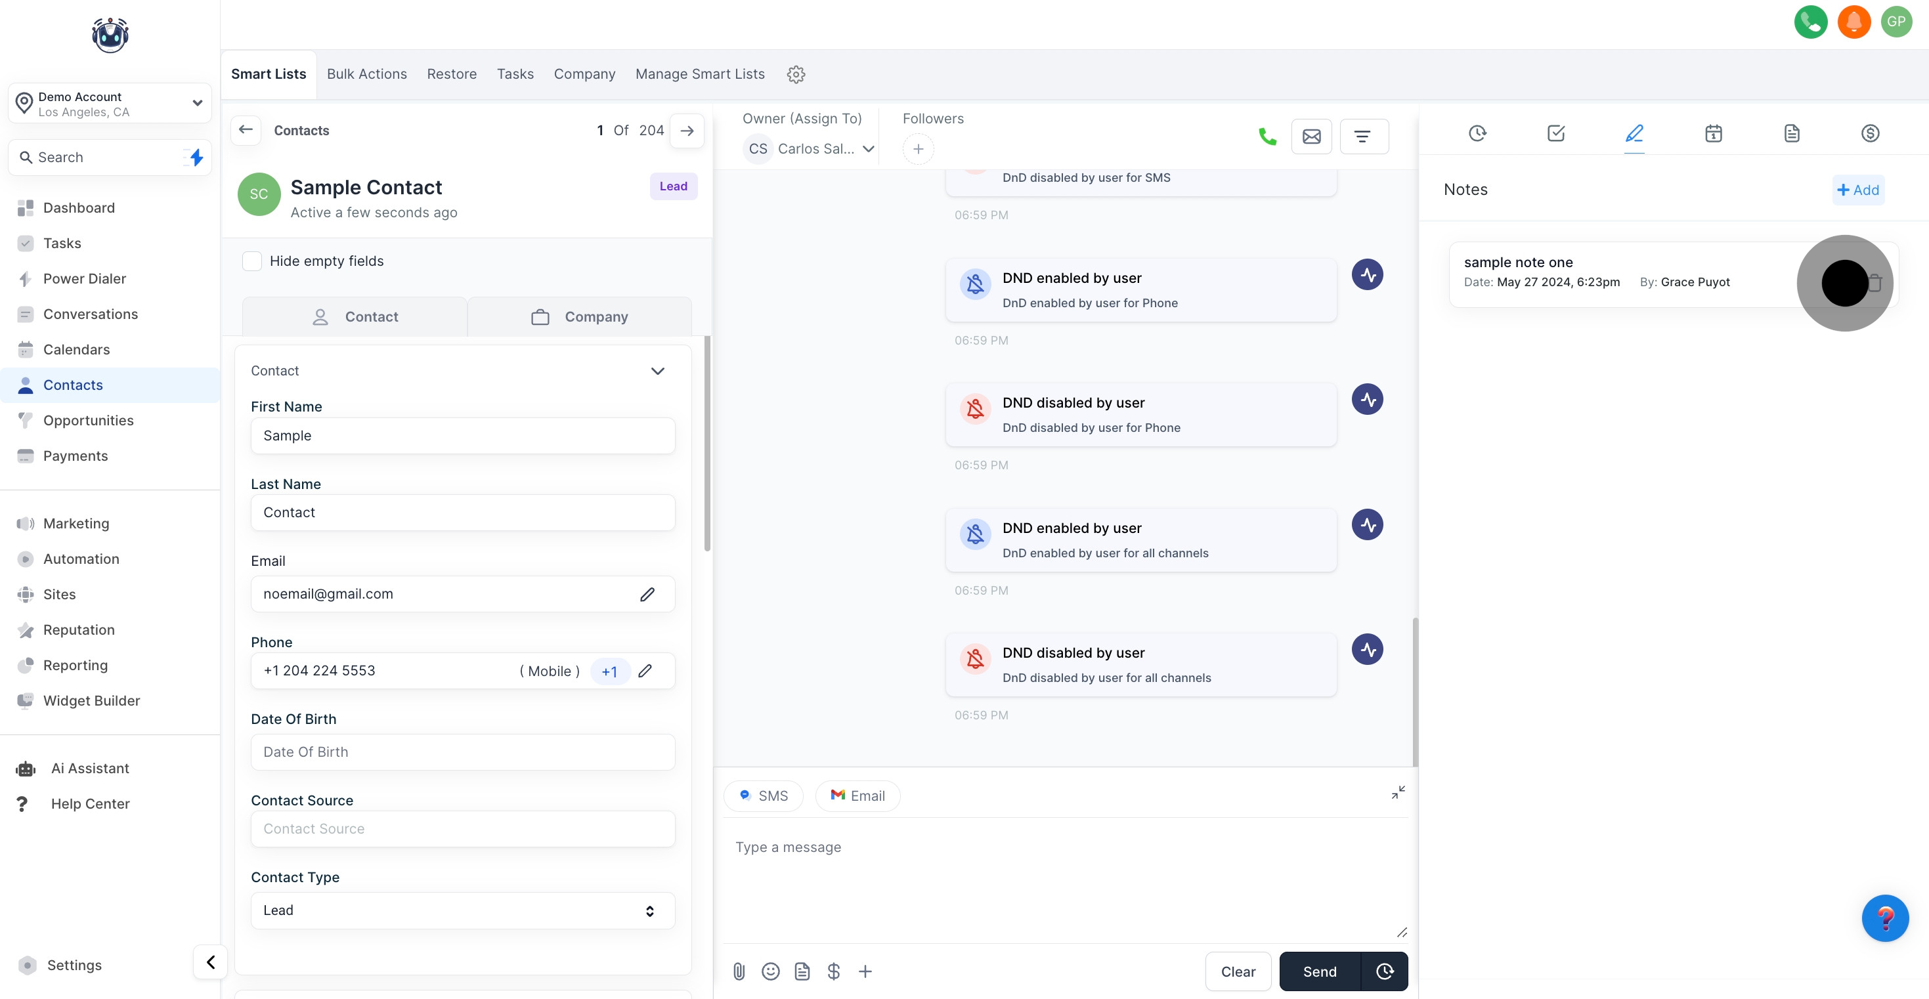This screenshot has width=1929, height=999.
Task: Click the Add note button
Action: 1857,190
